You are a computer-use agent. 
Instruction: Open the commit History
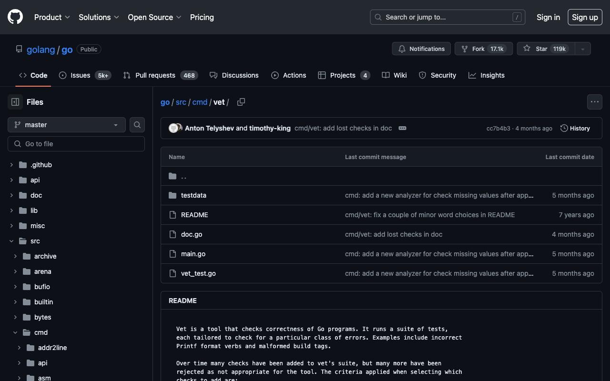coord(575,128)
